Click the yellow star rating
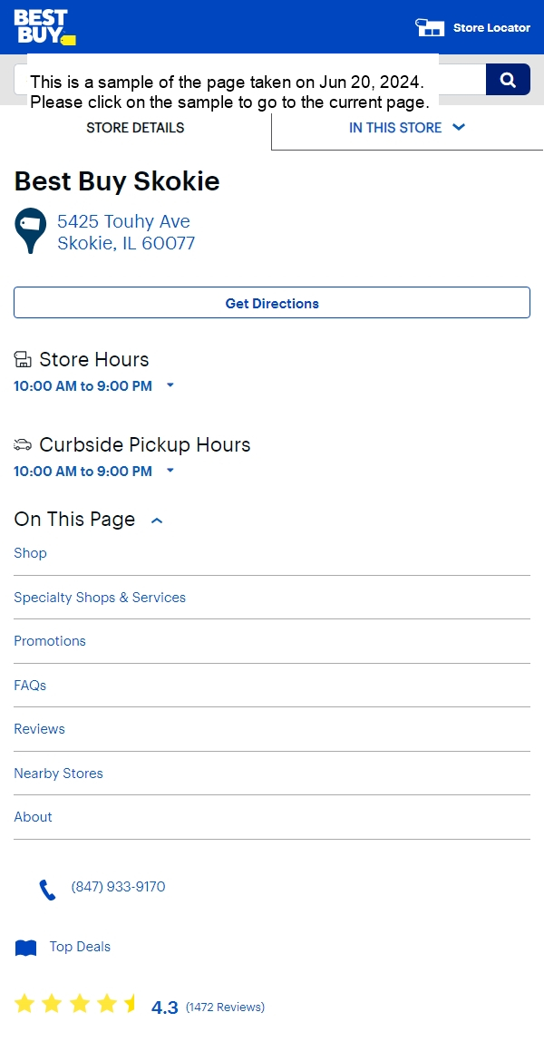The width and height of the screenshot is (544, 1061). tap(75, 1004)
